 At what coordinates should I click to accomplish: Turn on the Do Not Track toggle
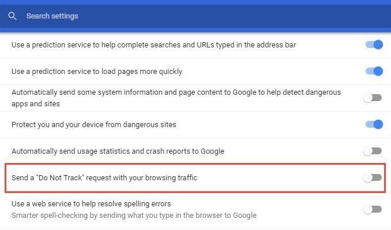[x=373, y=178]
